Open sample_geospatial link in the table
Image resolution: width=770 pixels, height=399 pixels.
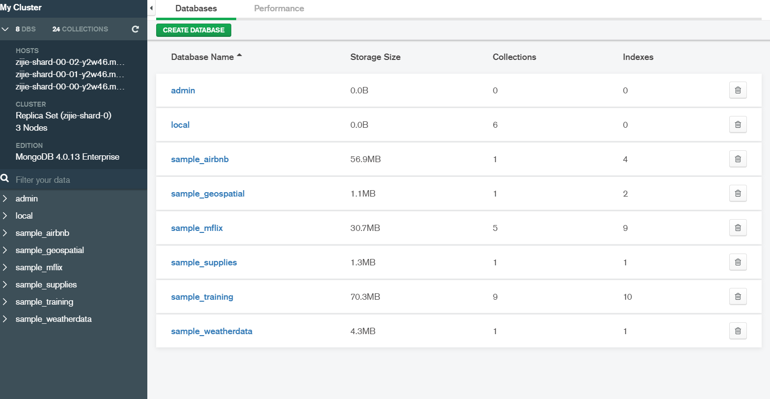208,194
